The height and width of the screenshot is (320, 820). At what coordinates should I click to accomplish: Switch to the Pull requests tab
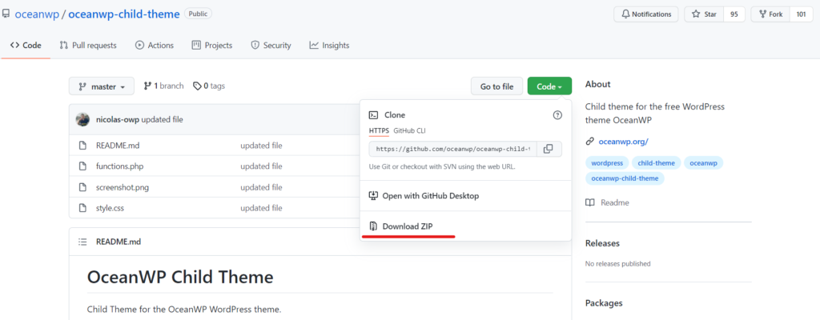click(88, 46)
